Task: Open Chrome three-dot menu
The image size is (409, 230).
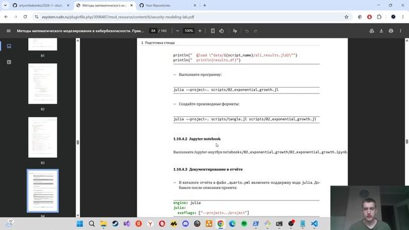Action: 403,17
